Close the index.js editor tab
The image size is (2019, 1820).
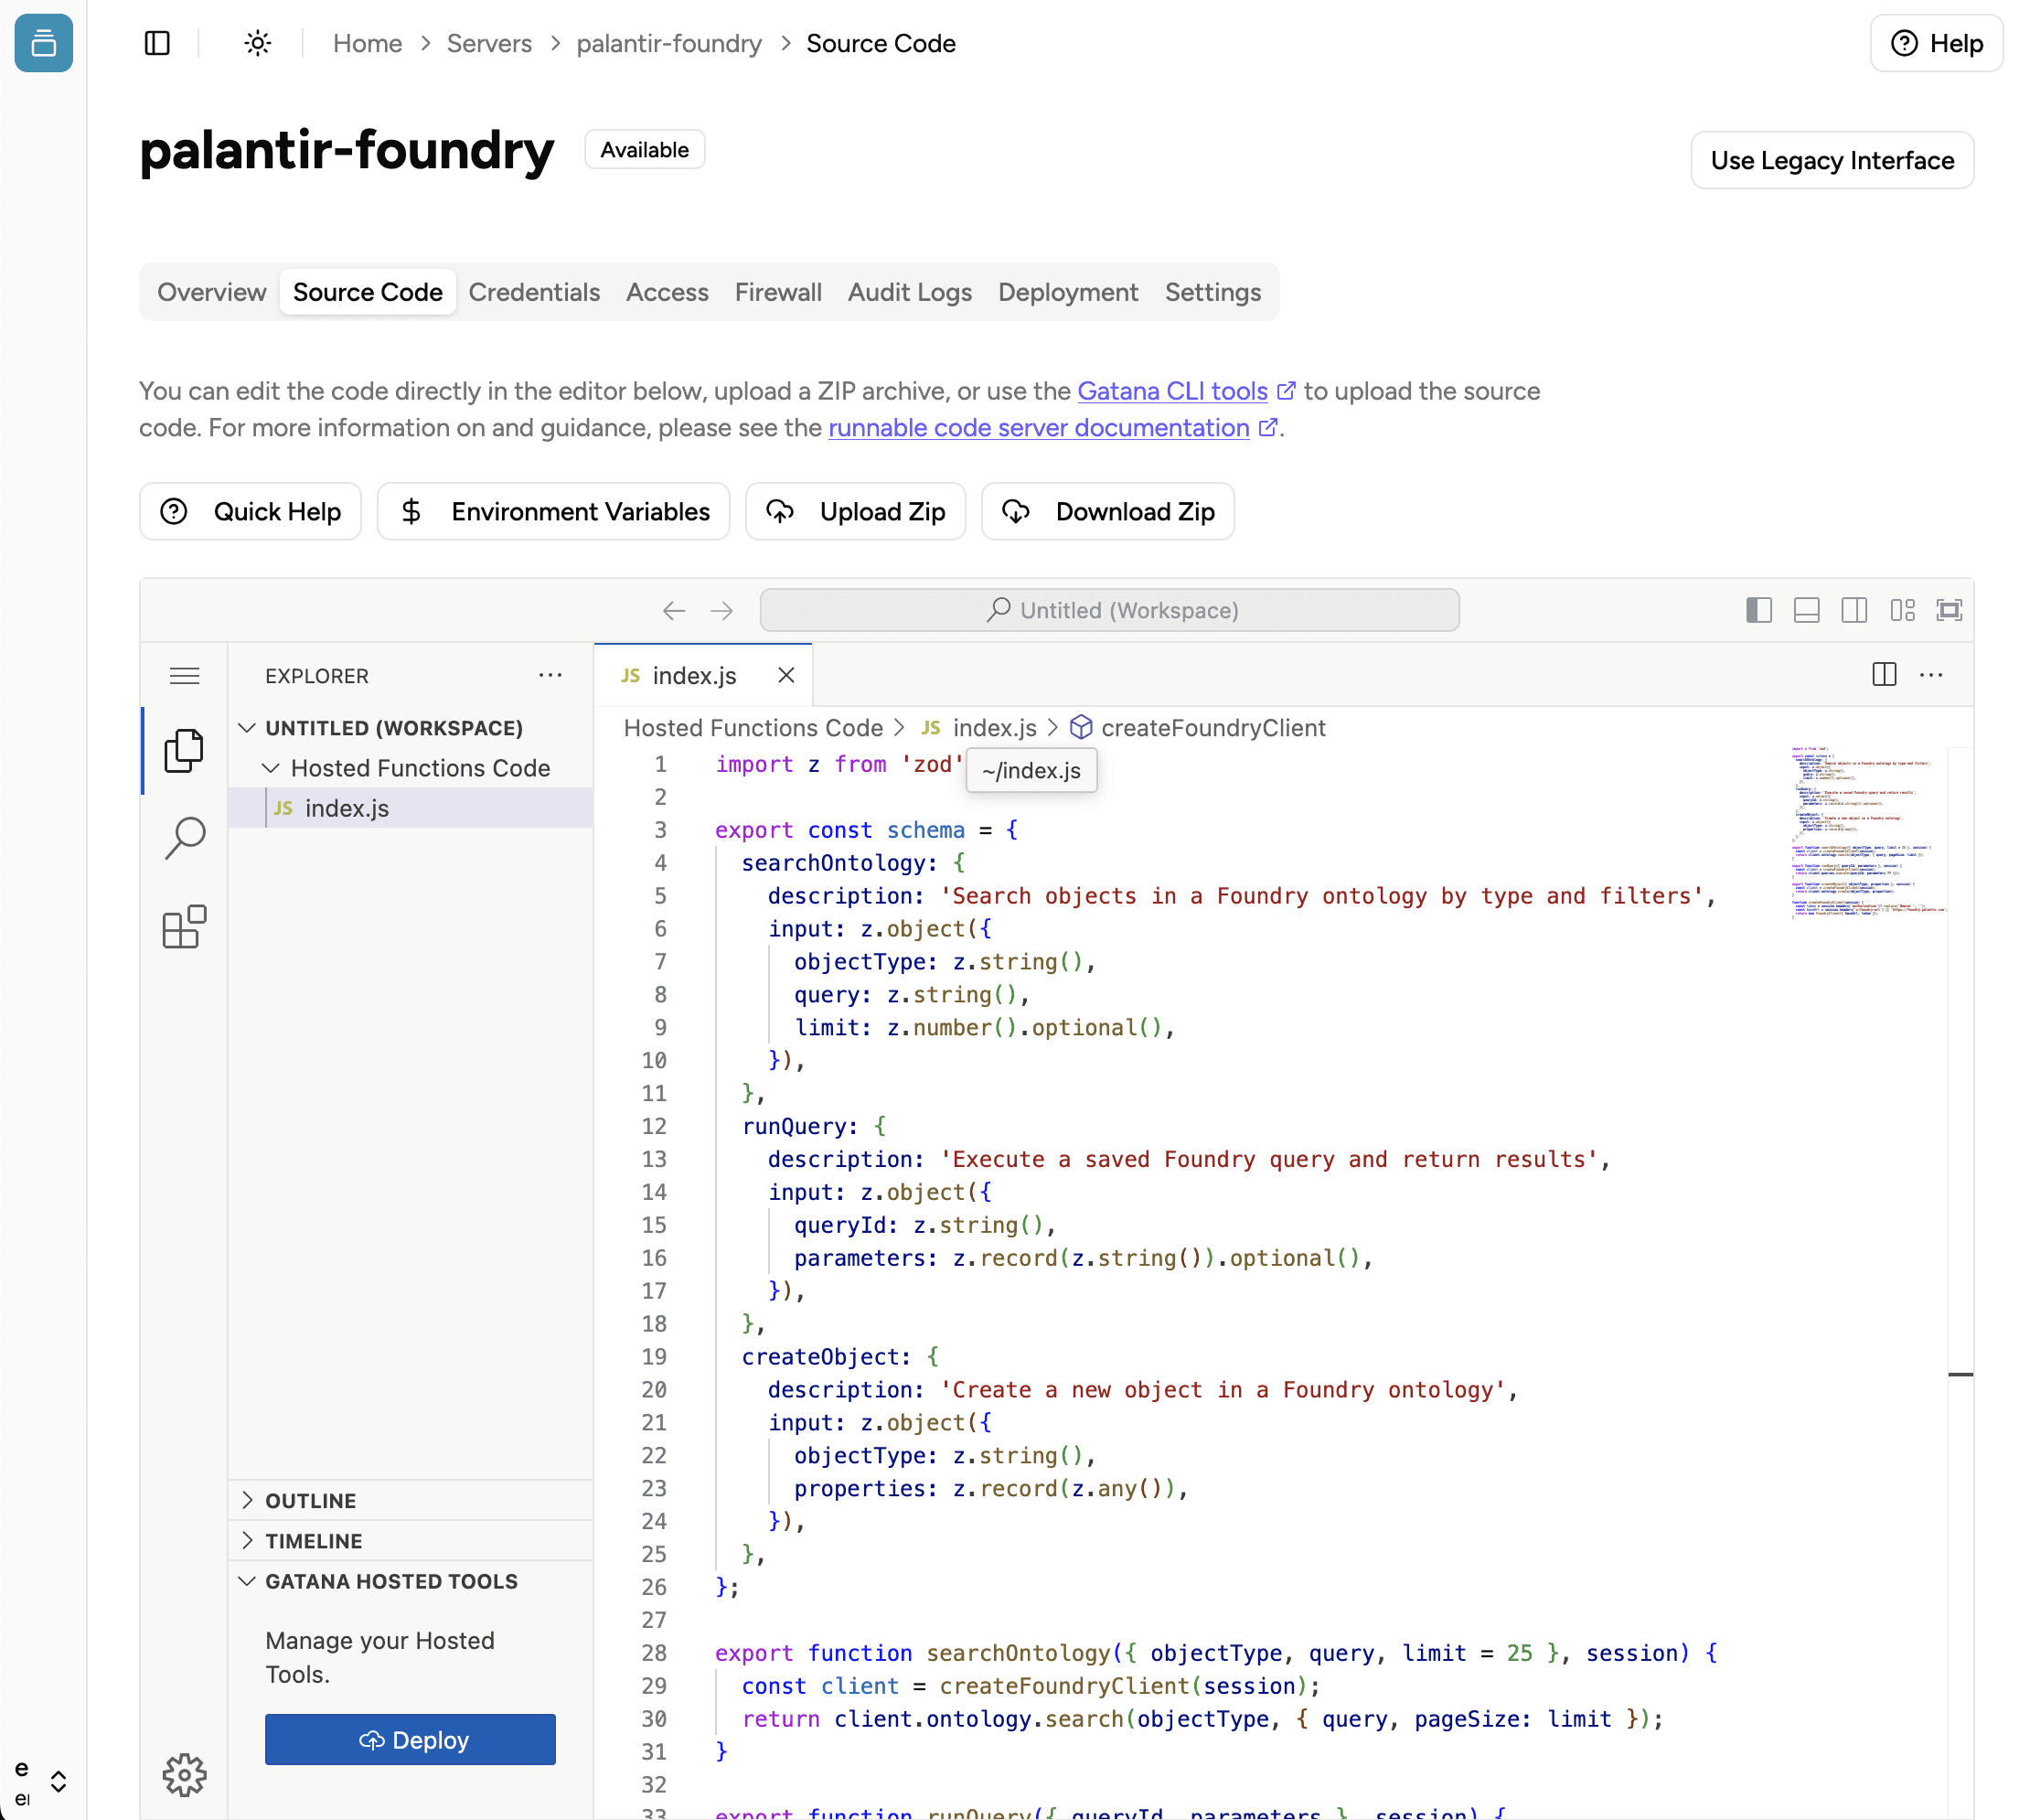click(786, 676)
